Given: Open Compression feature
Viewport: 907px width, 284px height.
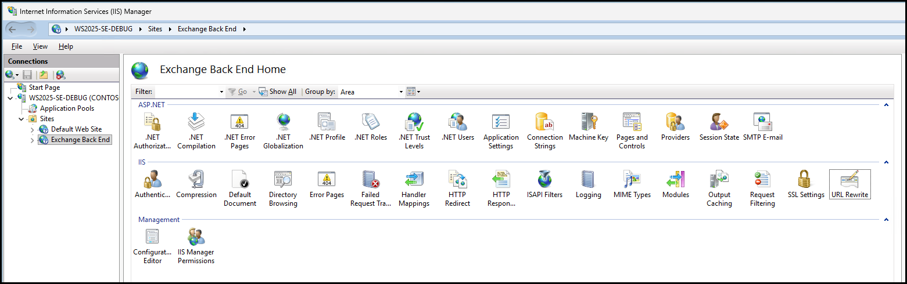Looking at the screenshot, I should point(196,184).
